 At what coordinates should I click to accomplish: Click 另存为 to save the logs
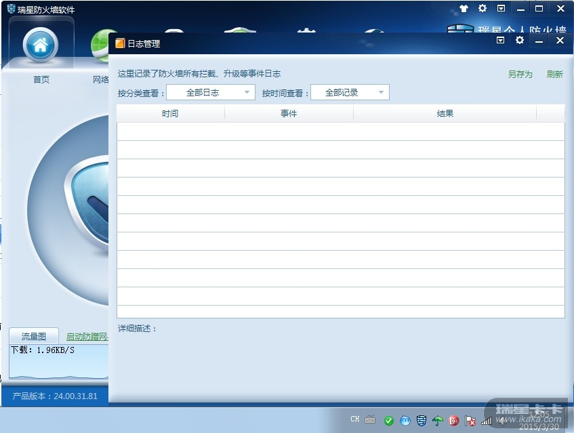point(520,75)
